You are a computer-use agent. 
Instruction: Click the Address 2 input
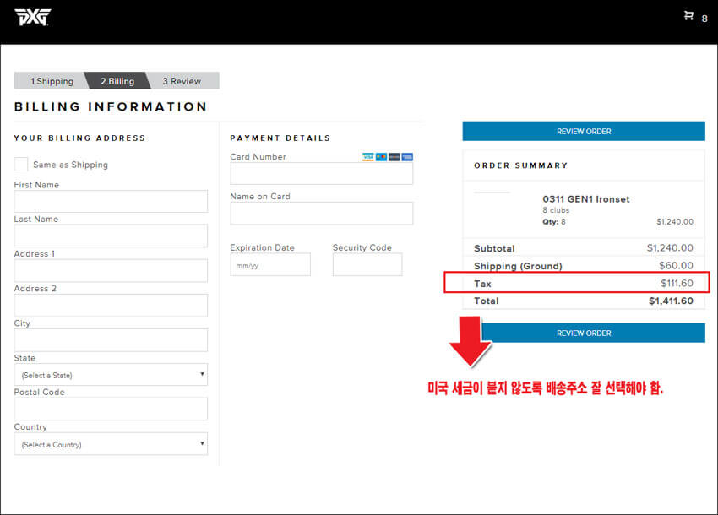tap(111, 306)
